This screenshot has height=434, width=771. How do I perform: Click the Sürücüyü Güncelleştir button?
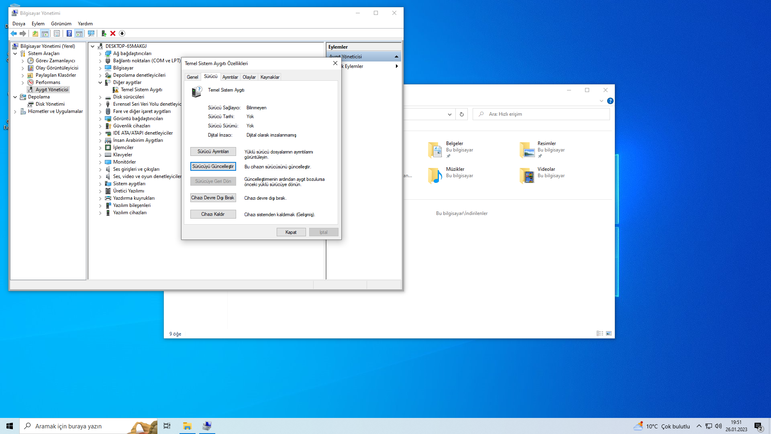pyautogui.click(x=213, y=166)
